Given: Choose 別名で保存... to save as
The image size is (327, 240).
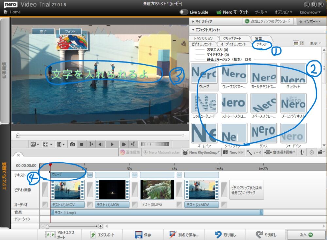Looking at the screenshot, I should tap(184, 235).
